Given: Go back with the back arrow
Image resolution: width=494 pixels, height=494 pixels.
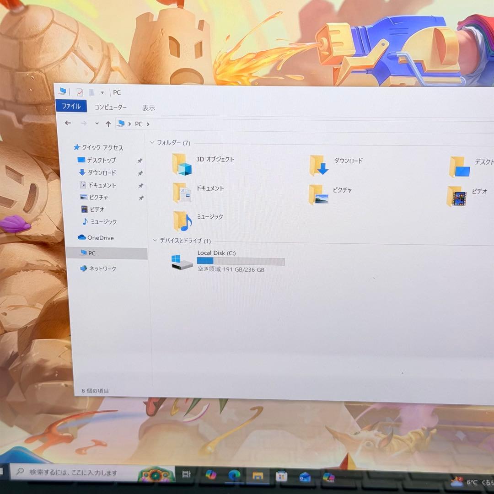Looking at the screenshot, I should click(x=68, y=123).
